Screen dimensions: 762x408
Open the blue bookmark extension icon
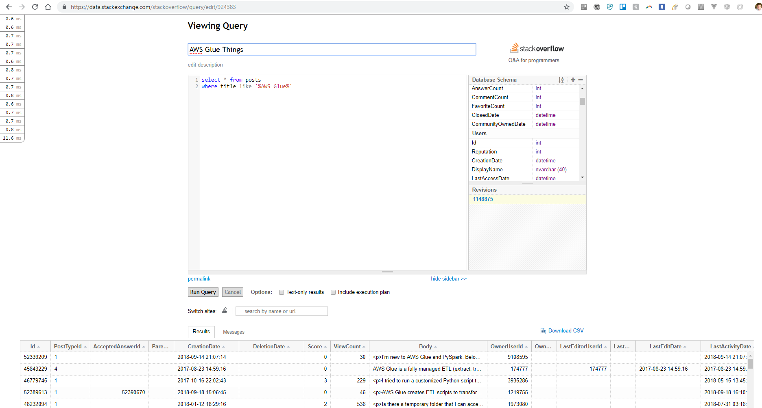coord(662,7)
